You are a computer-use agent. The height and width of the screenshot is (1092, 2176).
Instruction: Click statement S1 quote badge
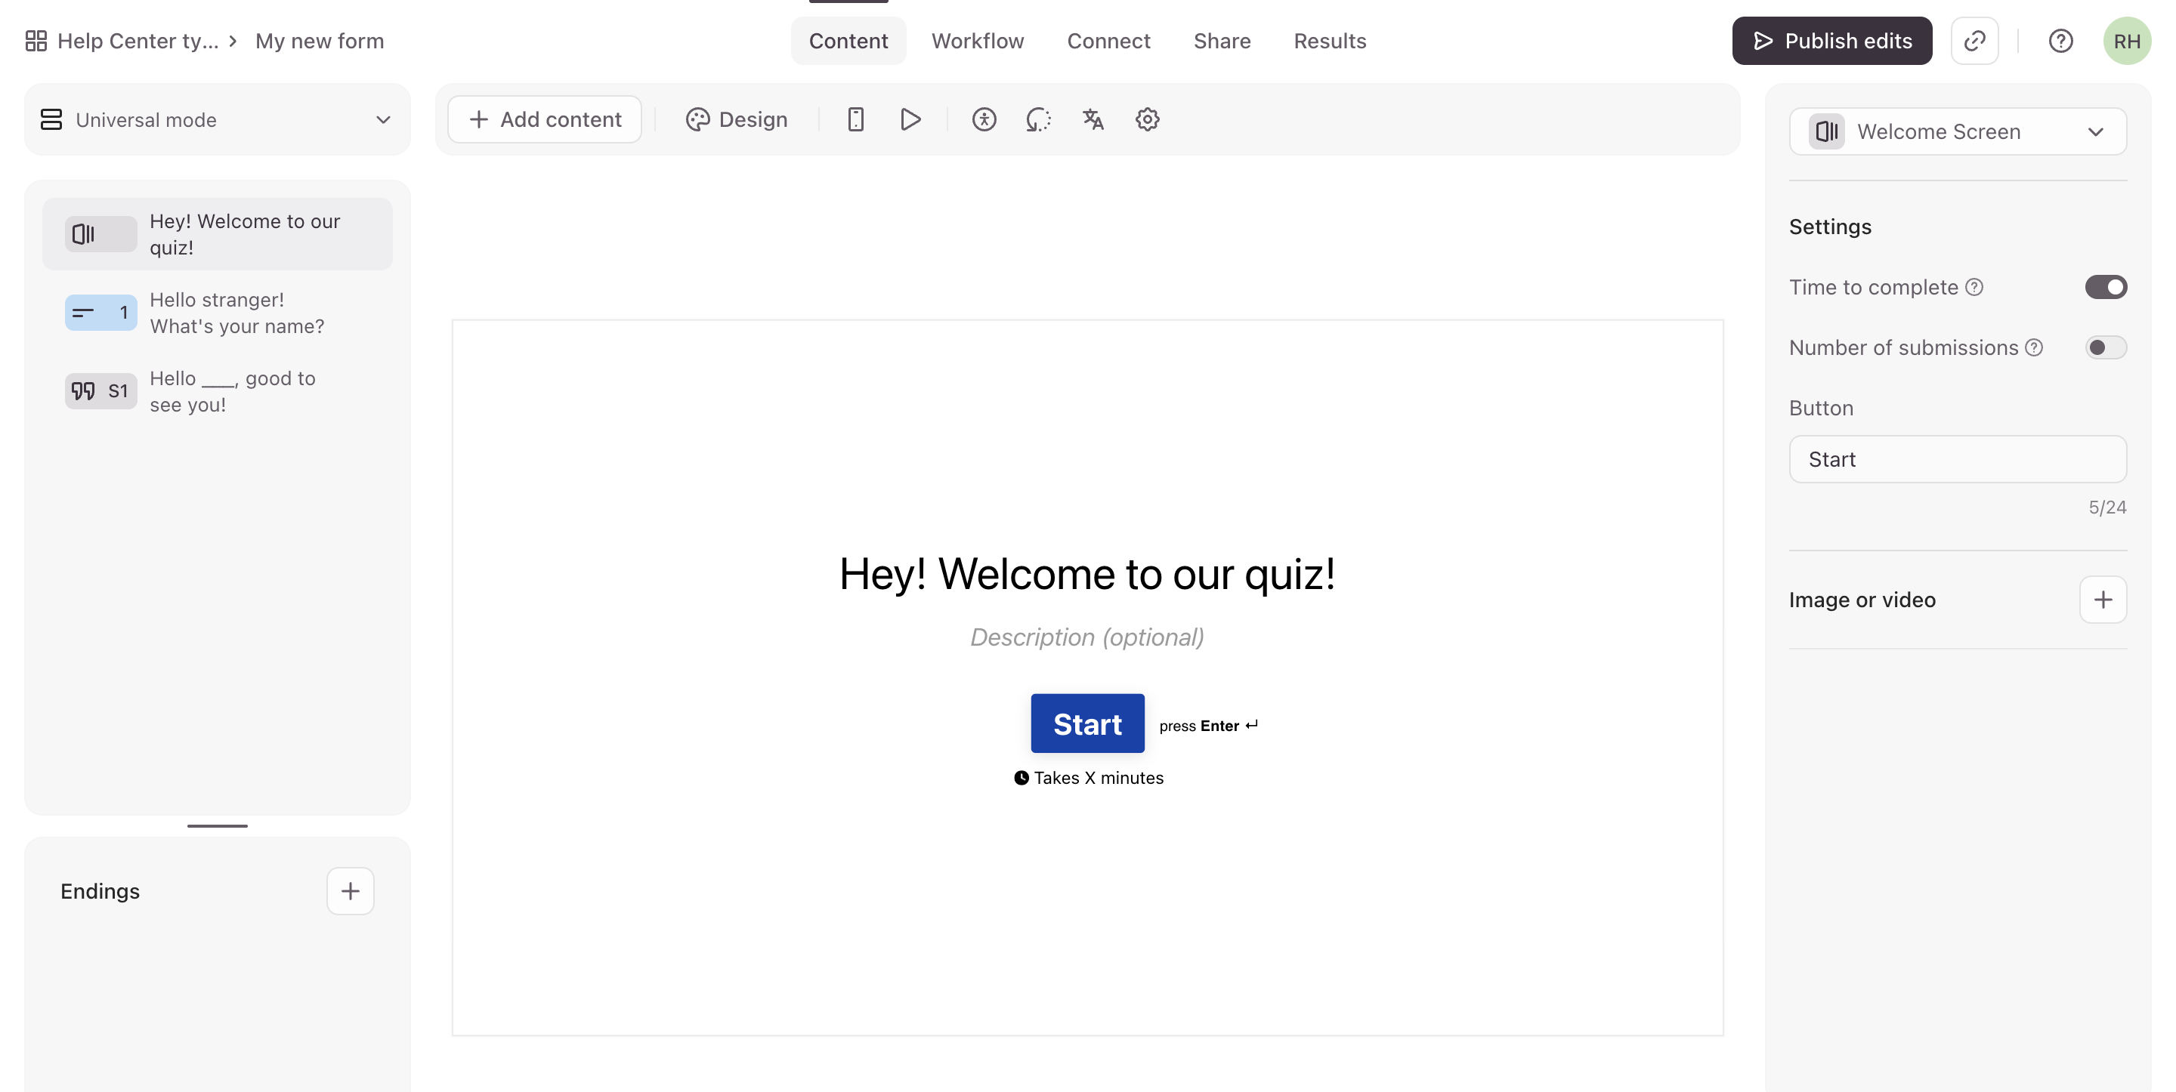pyautogui.click(x=100, y=391)
